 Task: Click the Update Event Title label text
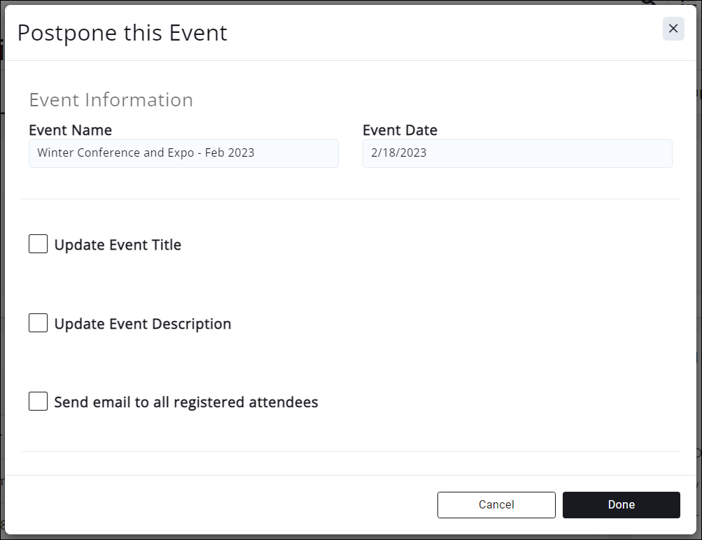(118, 245)
